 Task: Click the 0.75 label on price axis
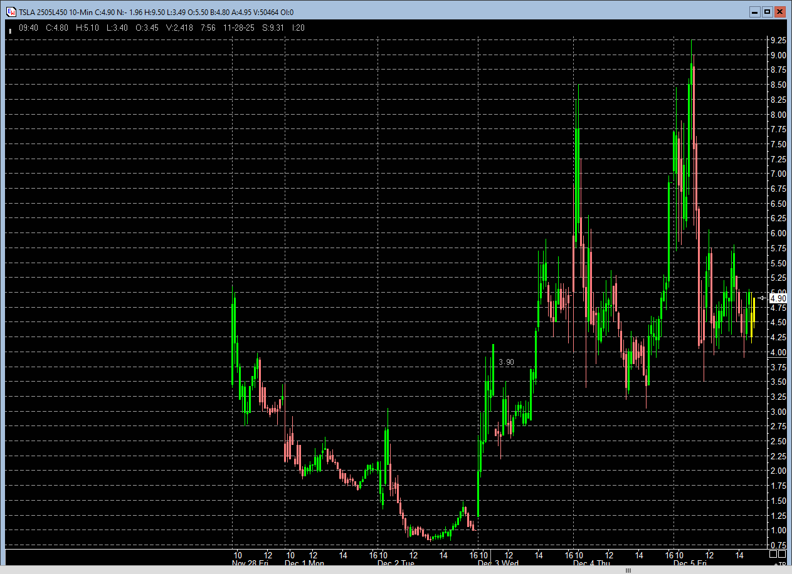(x=778, y=546)
